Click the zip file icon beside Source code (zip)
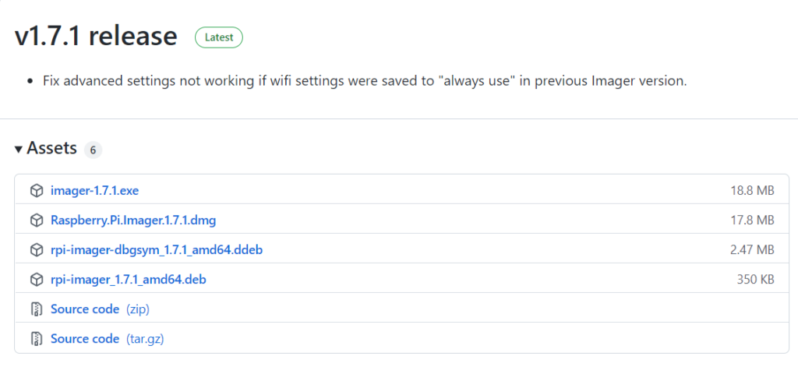The image size is (798, 367). [x=36, y=309]
